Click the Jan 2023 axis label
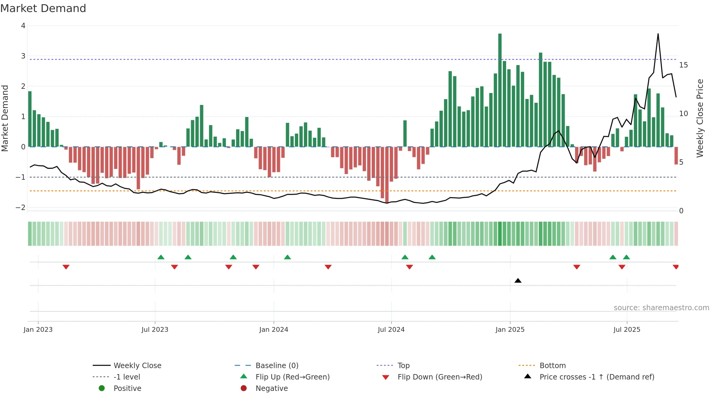Screen dimensions: 720x405 click(x=38, y=329)
